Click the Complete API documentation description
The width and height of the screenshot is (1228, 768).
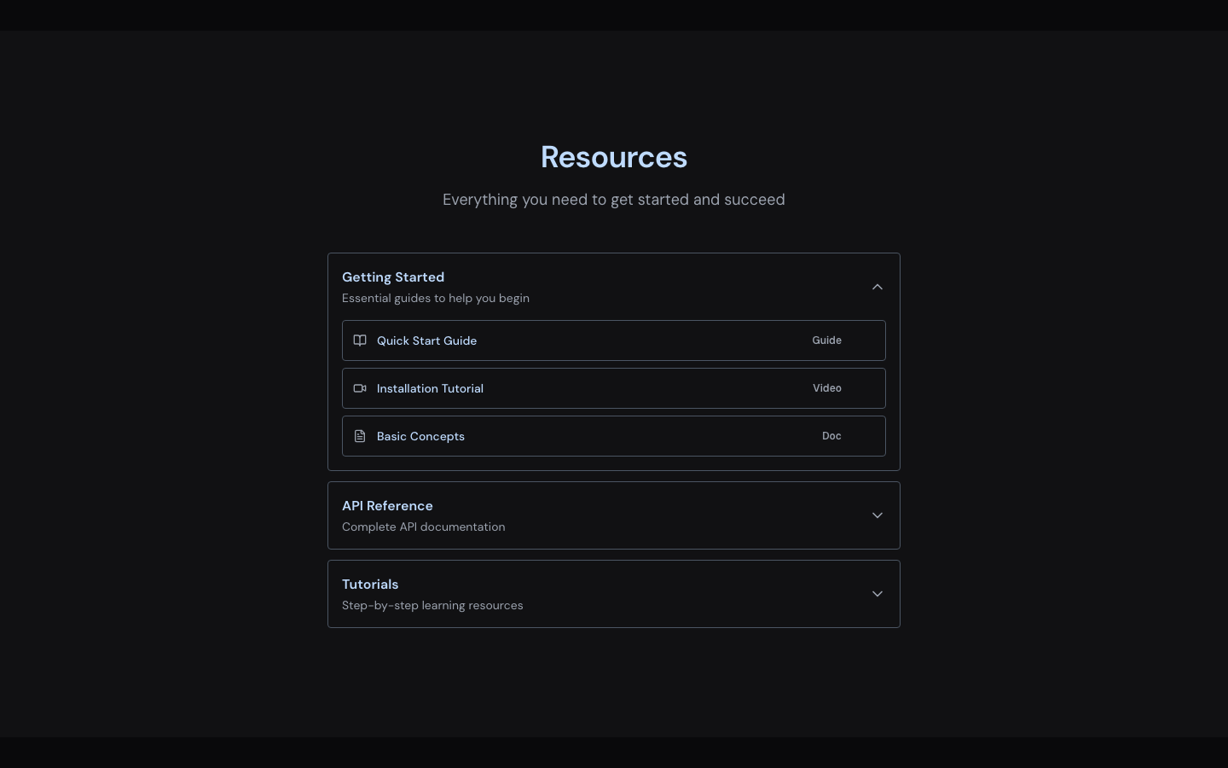tap(424, 527)
